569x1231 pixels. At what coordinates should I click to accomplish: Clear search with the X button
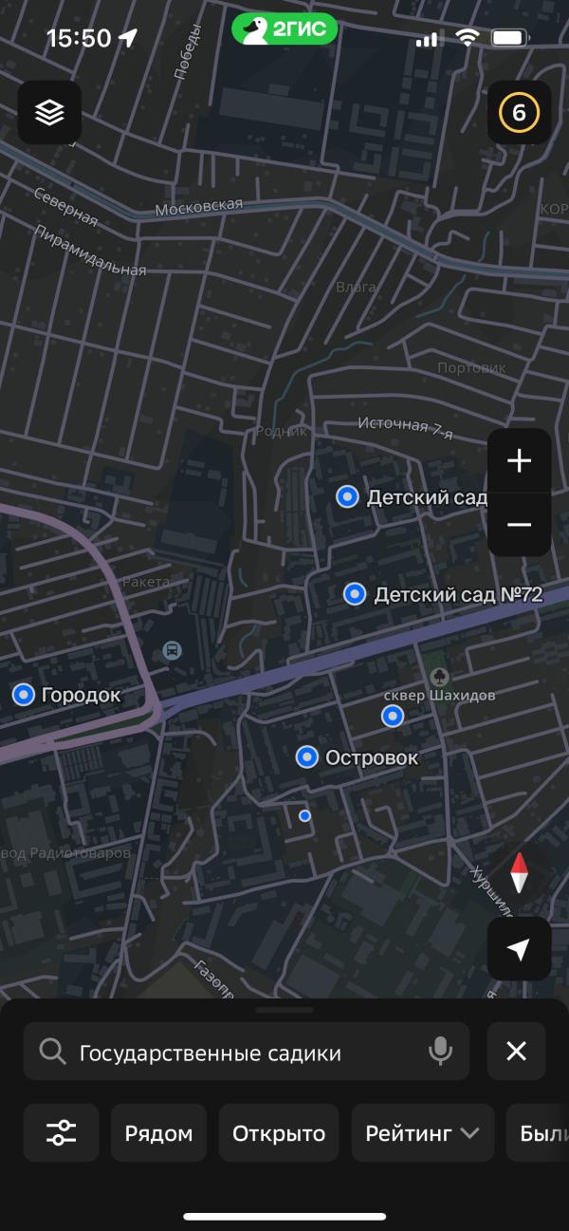(x=516, y=1051)
